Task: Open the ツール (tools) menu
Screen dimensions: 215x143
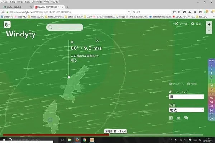Action: (181, 24)
